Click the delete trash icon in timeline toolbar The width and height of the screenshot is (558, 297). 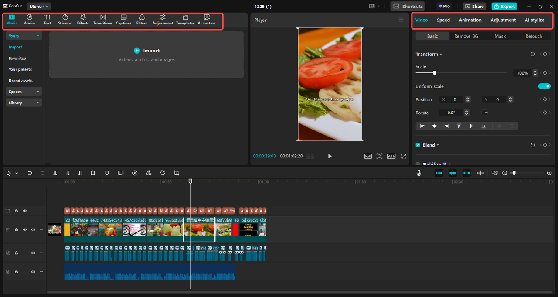(93, 173)
